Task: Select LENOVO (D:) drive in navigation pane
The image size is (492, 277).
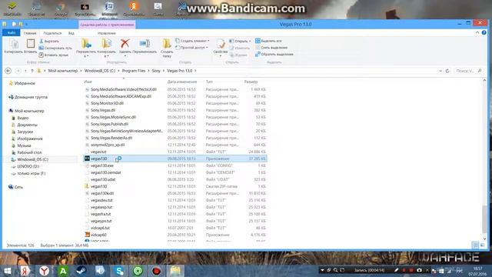Action: [x=28, y=166]
